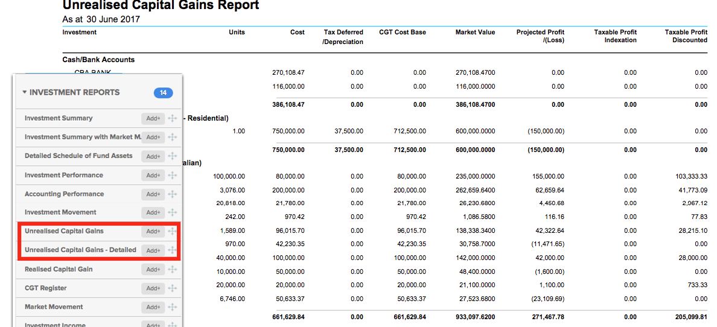Viewport: 717px width, 327px height.
Task: Add the Unrealised Capital Gains - Detailed report
Action: [x=153, y=250]
